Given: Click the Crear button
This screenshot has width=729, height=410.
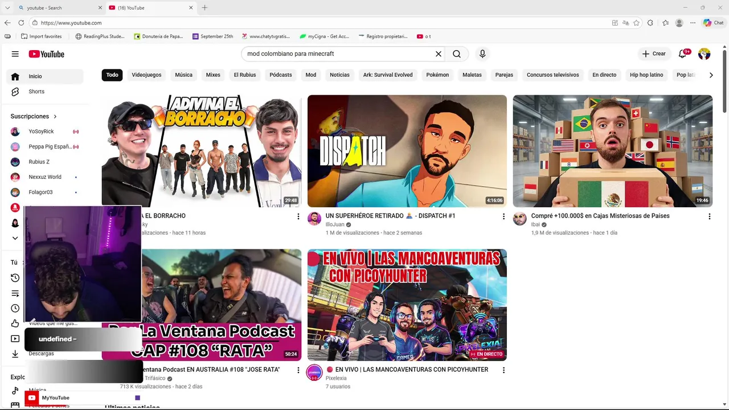Looking at the screenshot, I should tap(654, 54).
